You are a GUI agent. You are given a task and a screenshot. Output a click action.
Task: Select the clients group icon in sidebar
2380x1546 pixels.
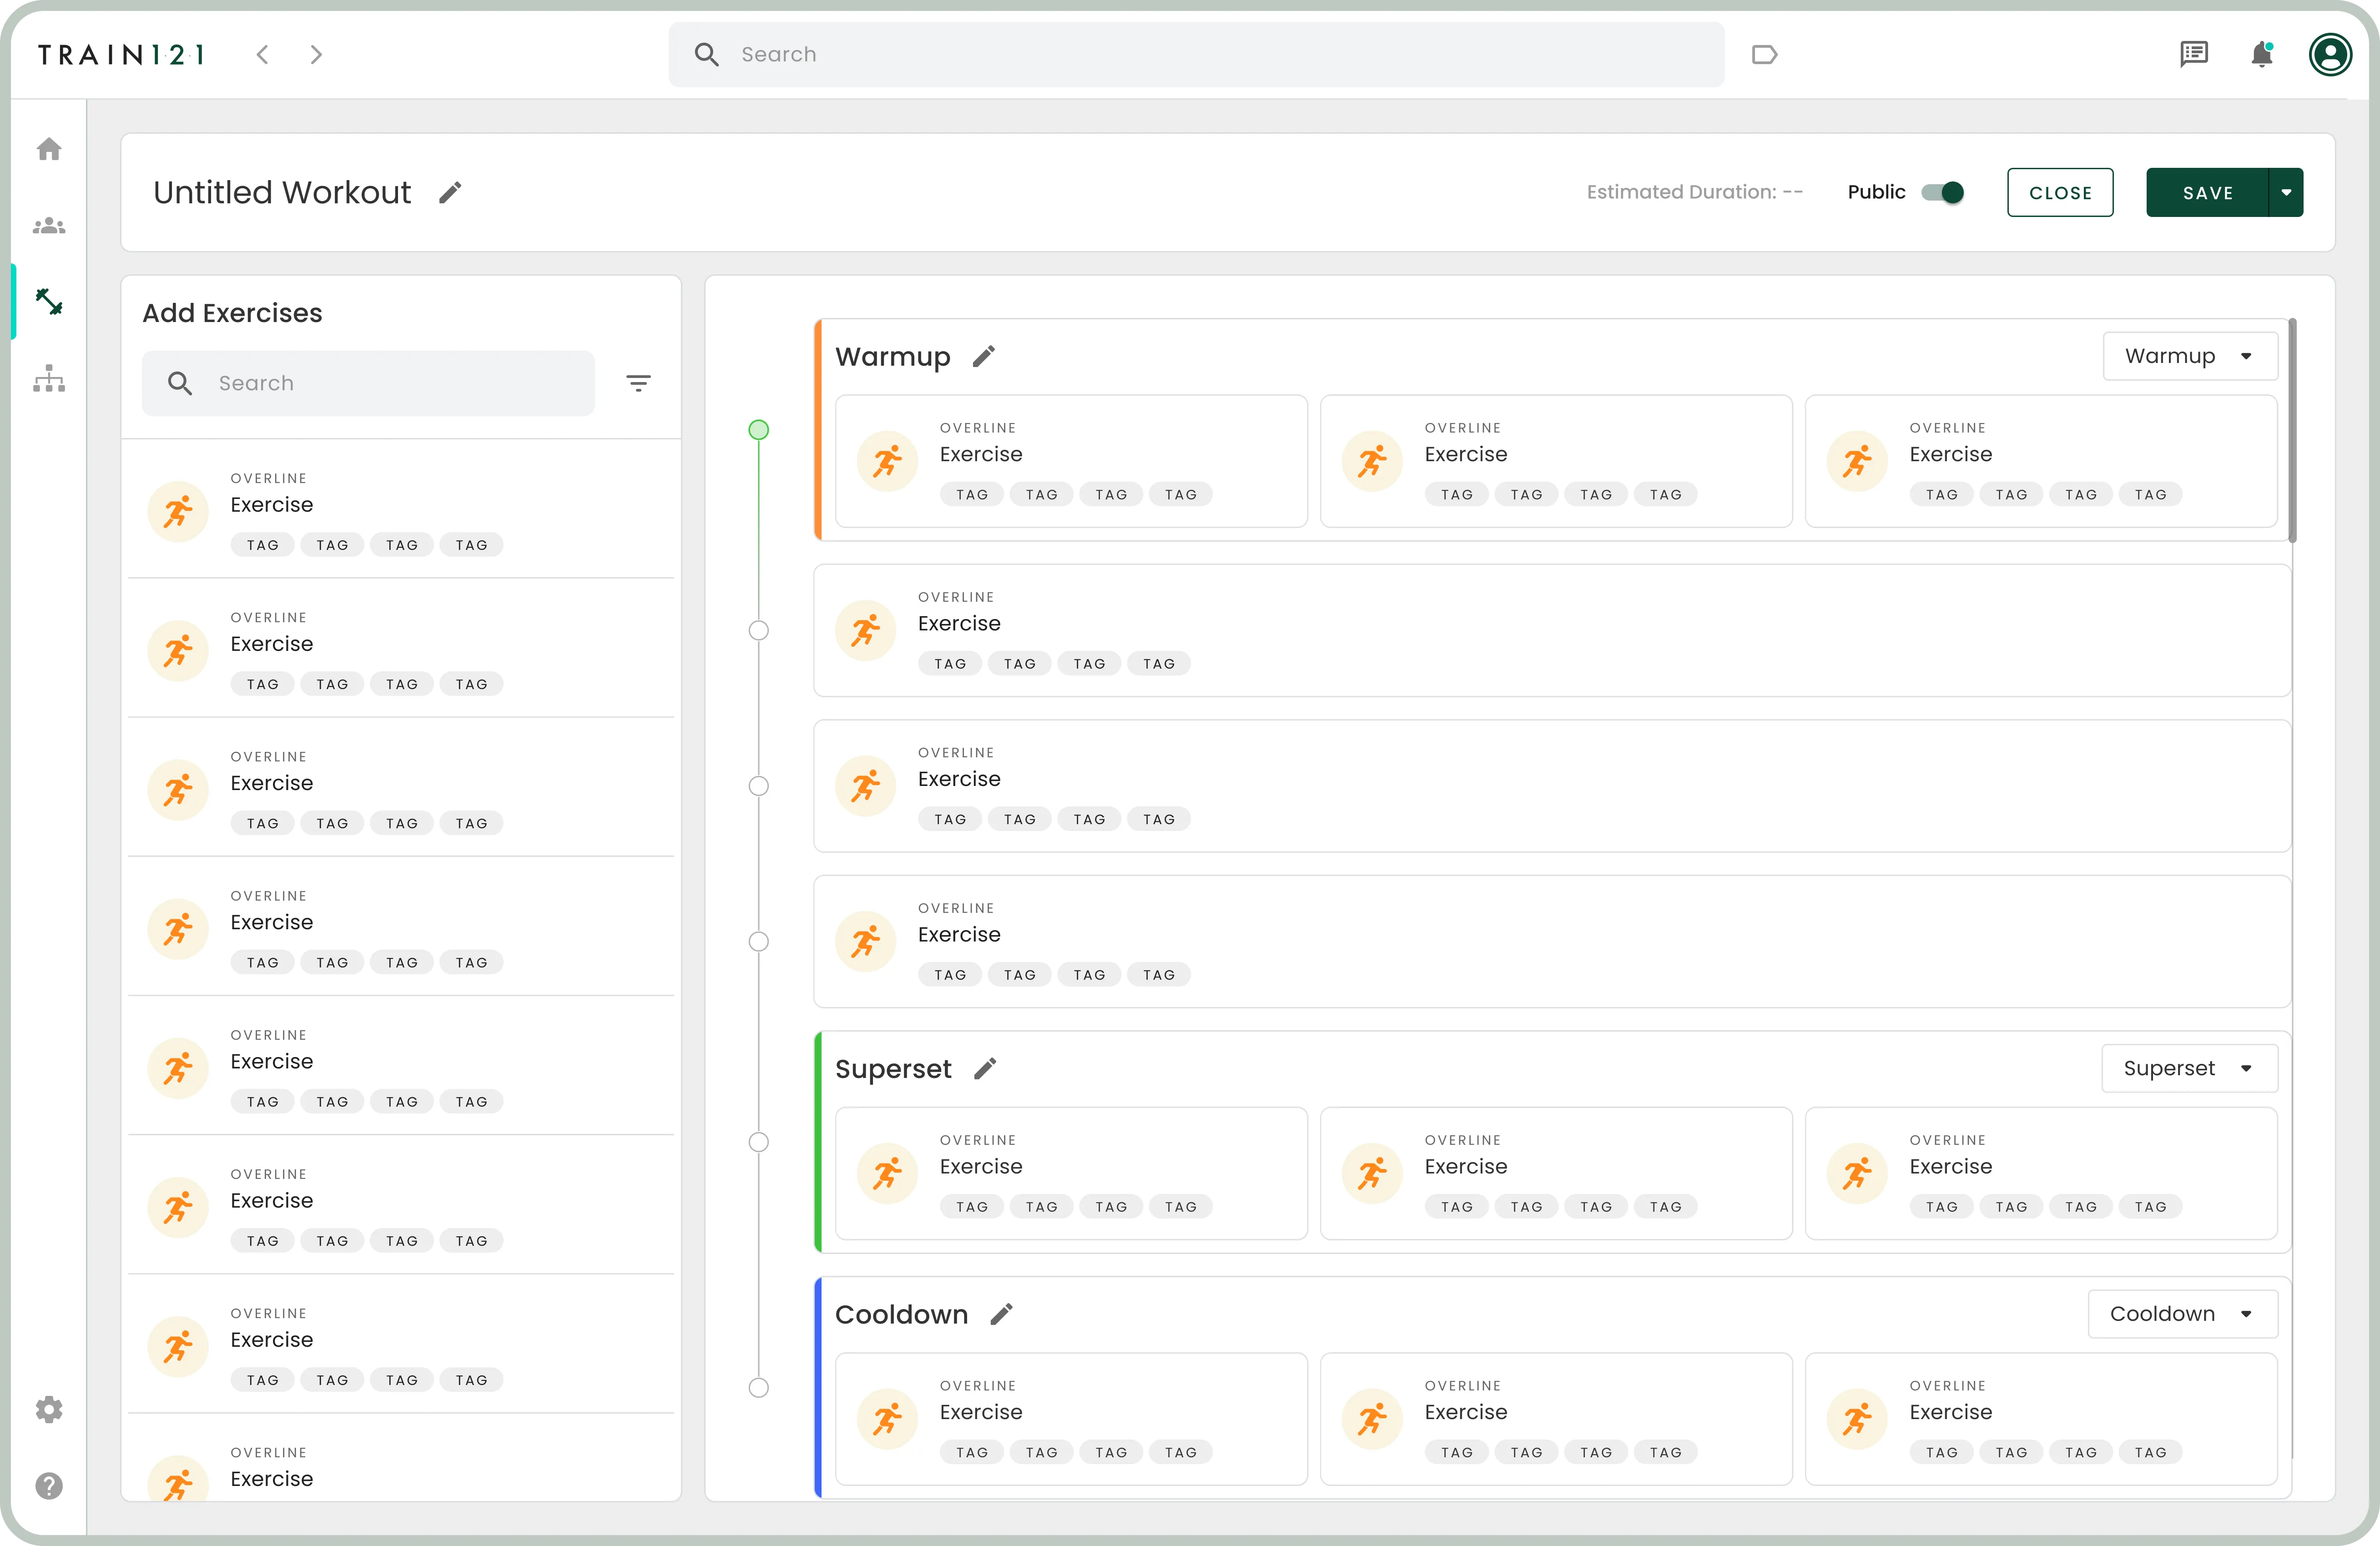click(49, 225)
